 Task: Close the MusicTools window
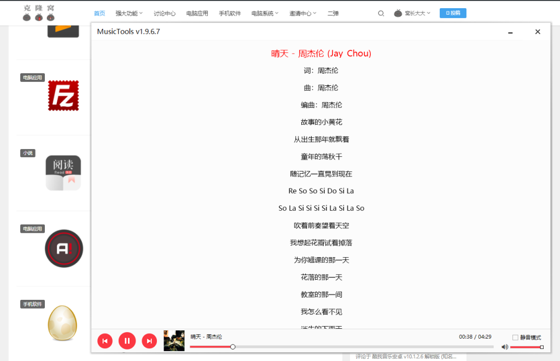pos(538,32)
